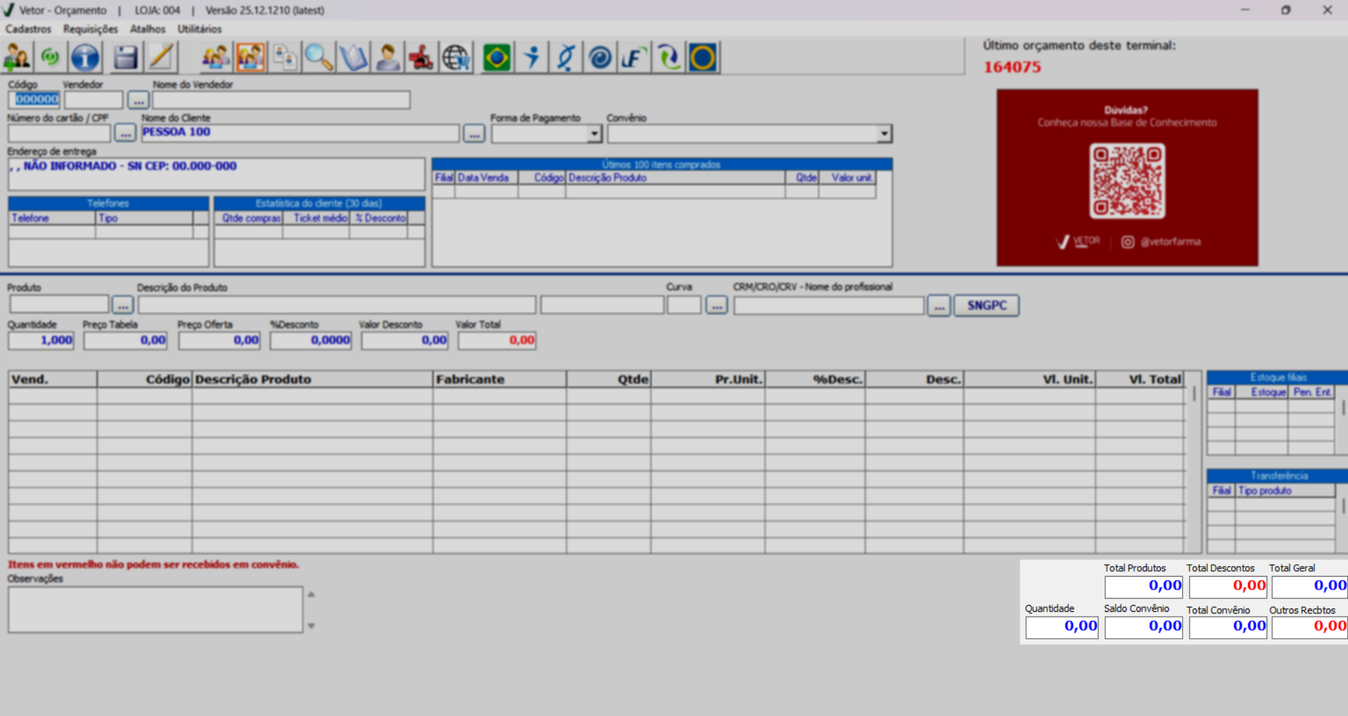Open search with the magnifying glass icon

coord(319,57)
